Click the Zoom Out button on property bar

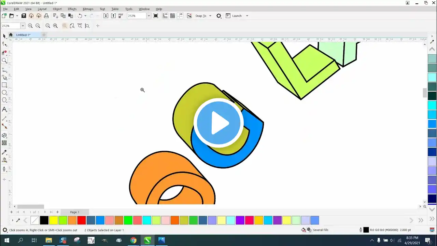click(x=38, y=26)
